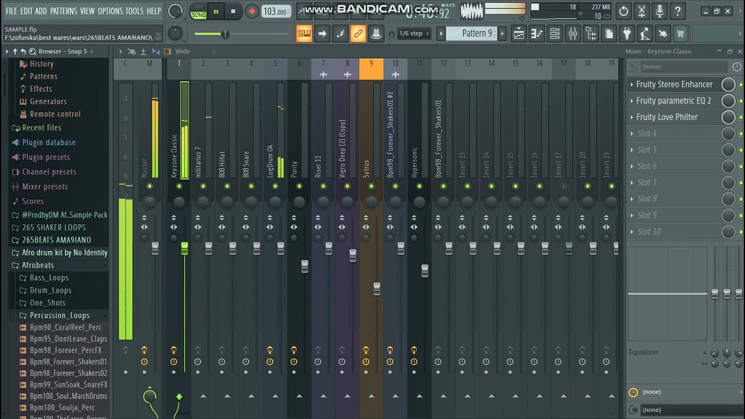745x419 pixels.
Task: Open Fruity parametric EQ 2 slot arrow menu
Action: click(x=632, y=101)
